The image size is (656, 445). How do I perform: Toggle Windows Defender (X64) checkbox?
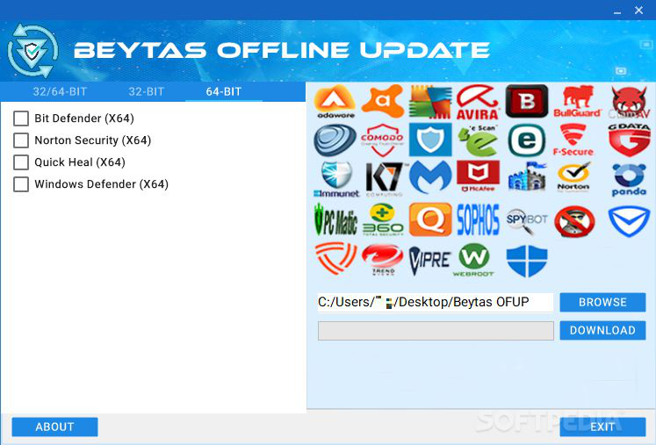pyautogui.click(x=21, y=184)
